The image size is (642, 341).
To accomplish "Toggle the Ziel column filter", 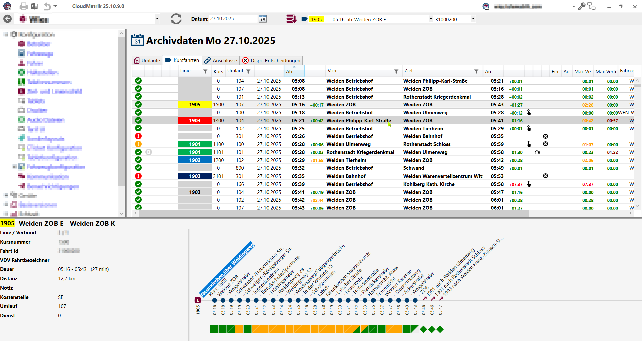I will tap(476, 71).
